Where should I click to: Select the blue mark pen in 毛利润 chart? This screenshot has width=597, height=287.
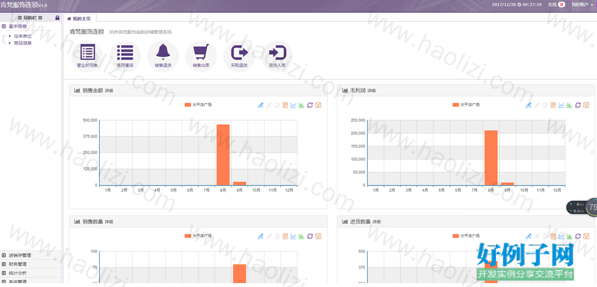coord(529,105)
